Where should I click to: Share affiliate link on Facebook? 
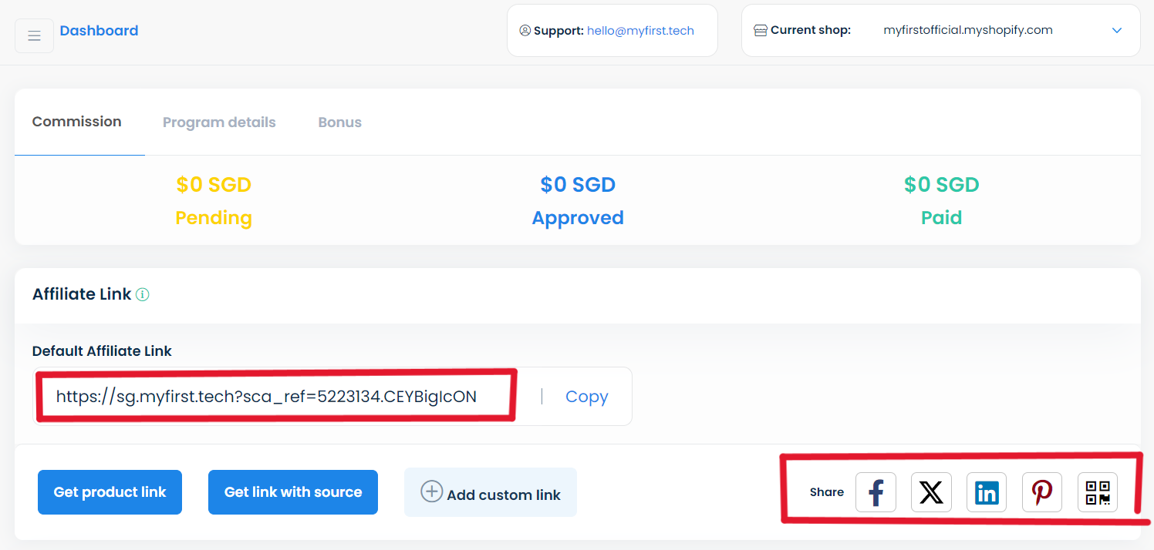click(876, 492)
